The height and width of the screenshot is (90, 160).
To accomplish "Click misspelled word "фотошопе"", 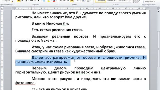I will point(25,83).
